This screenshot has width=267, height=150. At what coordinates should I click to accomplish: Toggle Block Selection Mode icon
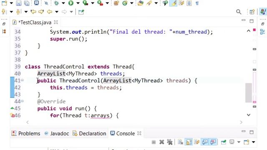[x=189, y=3]
